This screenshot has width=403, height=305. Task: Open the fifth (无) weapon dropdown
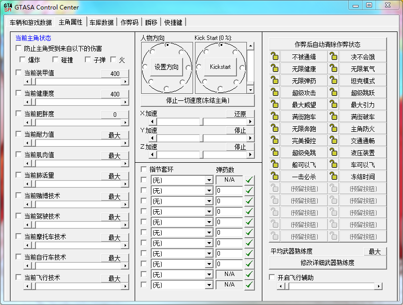coord(209,222)
